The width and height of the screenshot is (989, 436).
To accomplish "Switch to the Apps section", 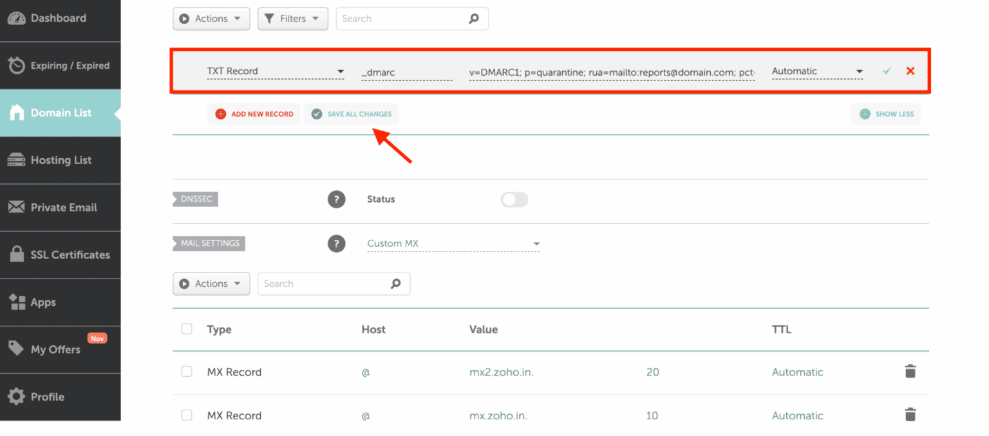I will 44,302.
